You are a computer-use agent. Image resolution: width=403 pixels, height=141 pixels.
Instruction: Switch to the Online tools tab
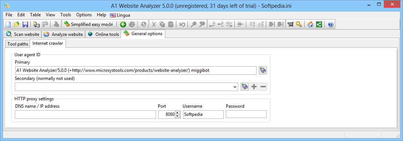(x=103, y=34)
